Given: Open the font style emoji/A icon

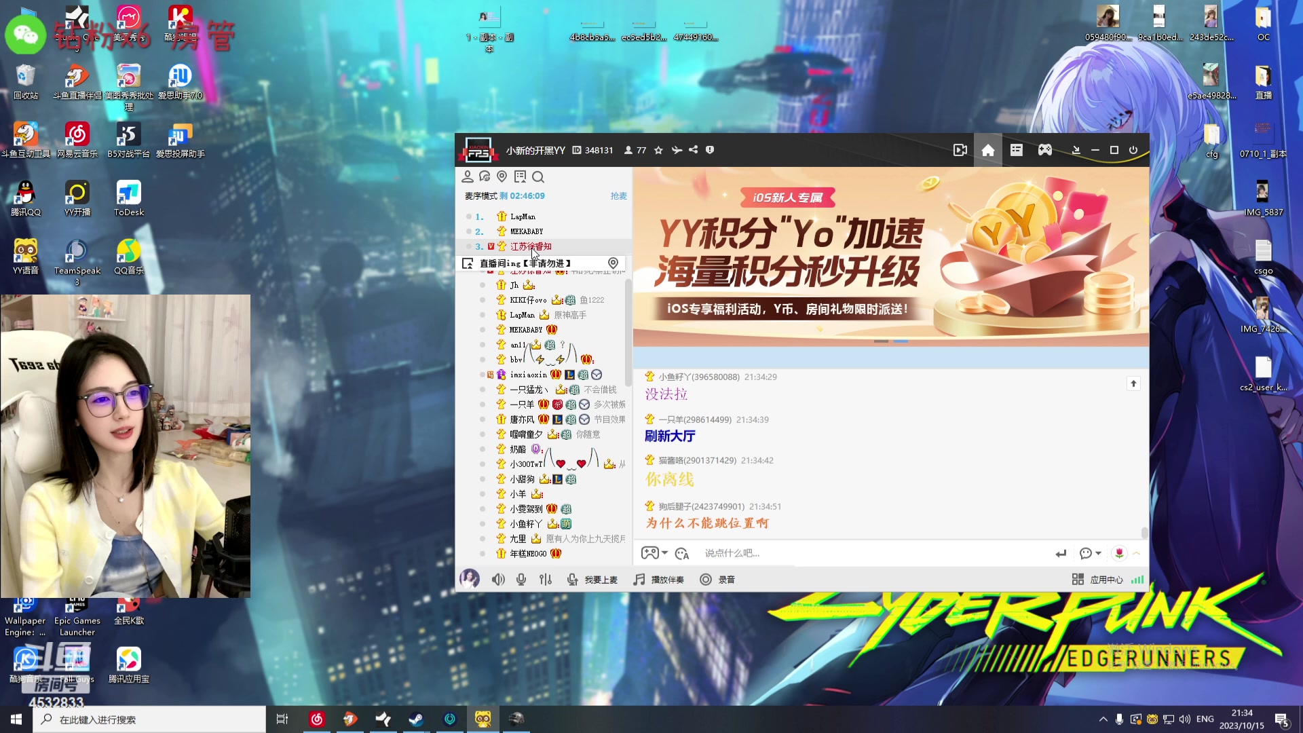Looking at the screenshot, I should pyautogui.click(x=682, y=554).
